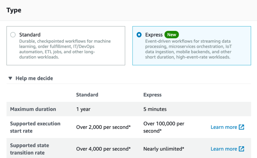Viewport: 257px width, 158px height.
Task: Click the Maximum duration row label
Action: pos(33,109)
